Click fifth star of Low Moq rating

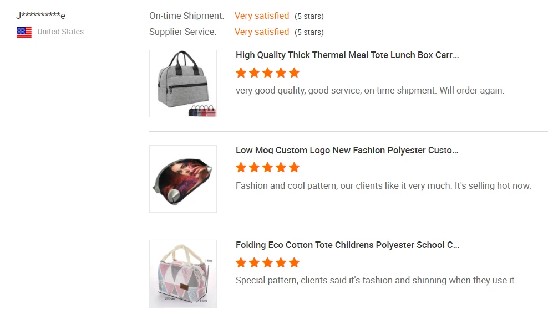[x=294, y=167]
